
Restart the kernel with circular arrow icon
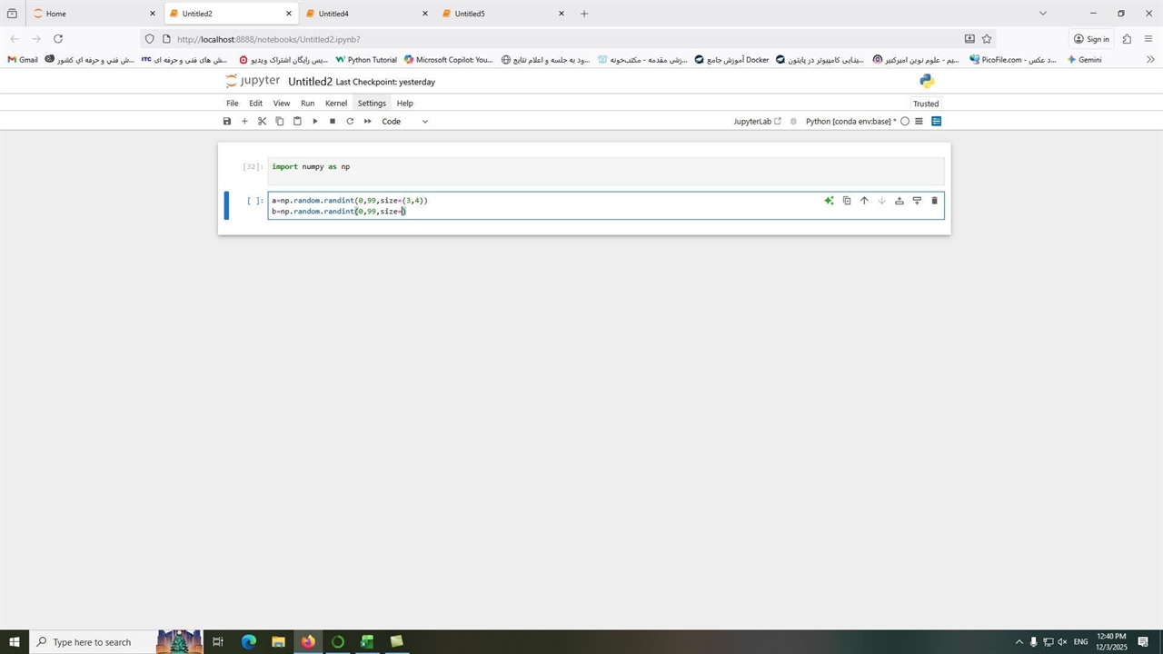pyautogui.click(x=350, y=121)
